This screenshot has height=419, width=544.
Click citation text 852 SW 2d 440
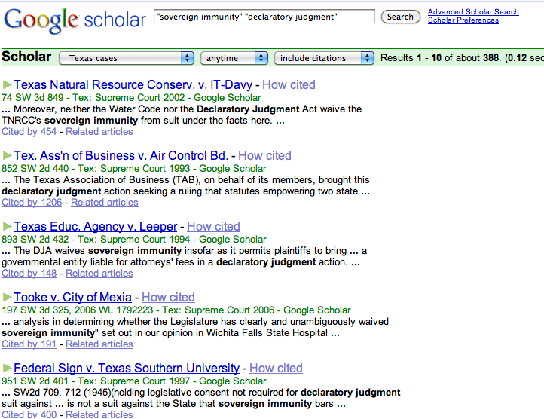click(35, 168)
